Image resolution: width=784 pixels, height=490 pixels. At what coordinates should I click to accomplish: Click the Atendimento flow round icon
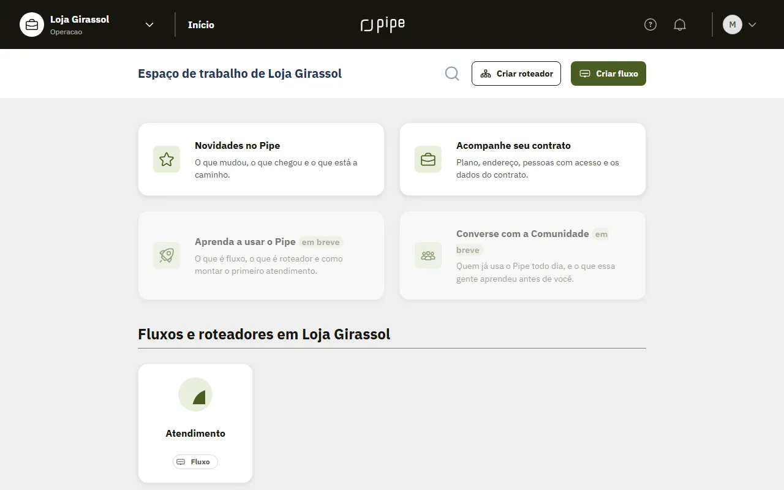point(195,394)
